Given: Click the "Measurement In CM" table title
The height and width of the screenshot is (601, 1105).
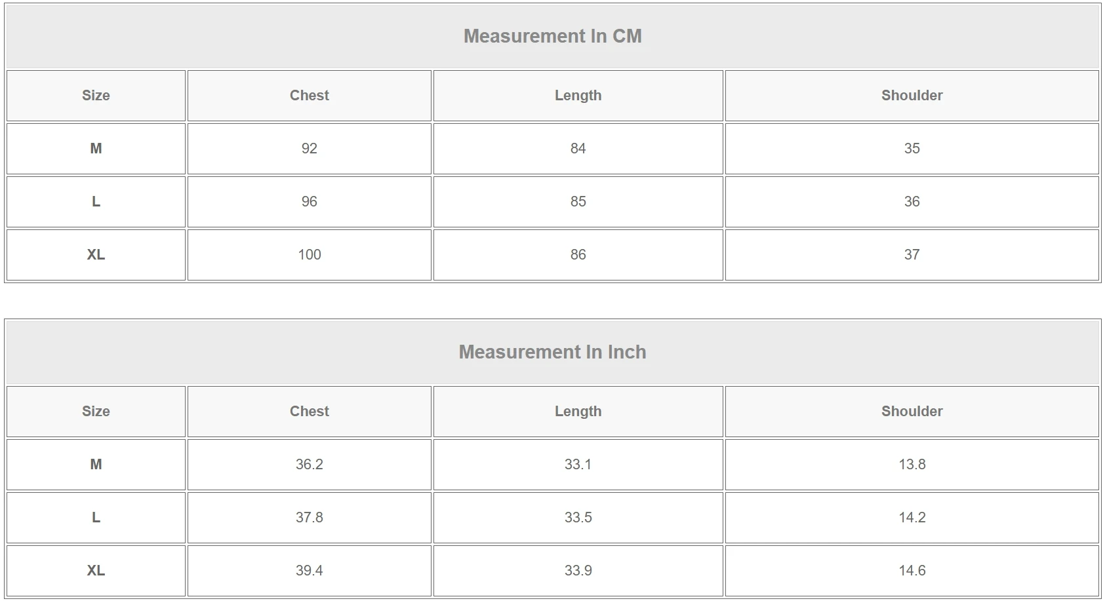Looking at the screenshot, I should [x=552, y=36].
